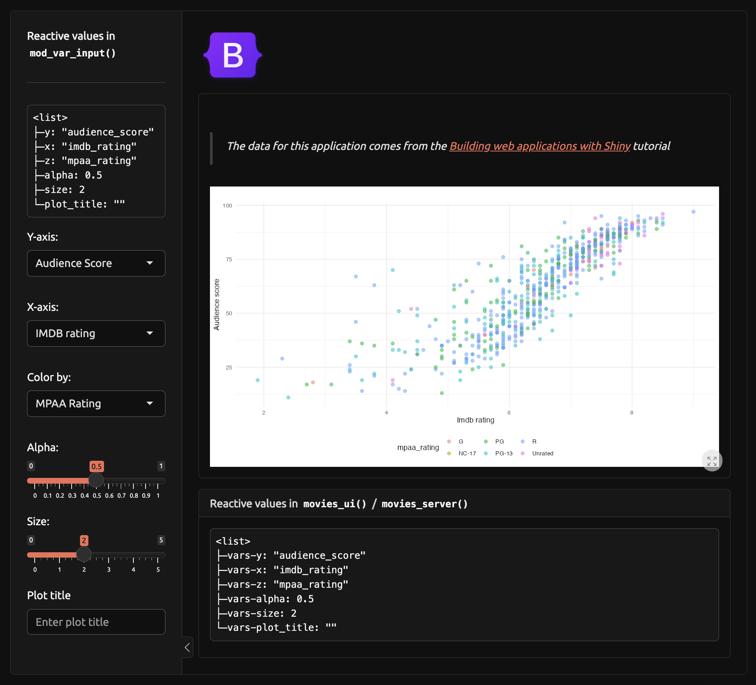Click the PG-13 legend marker
Screen dimensions: 756x685
tap(486, 453)
